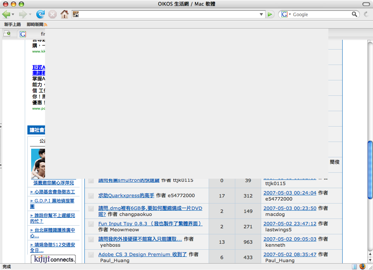Click the 即時新聞 RSS bookmark
373x270 pixels.
(37, 24)
